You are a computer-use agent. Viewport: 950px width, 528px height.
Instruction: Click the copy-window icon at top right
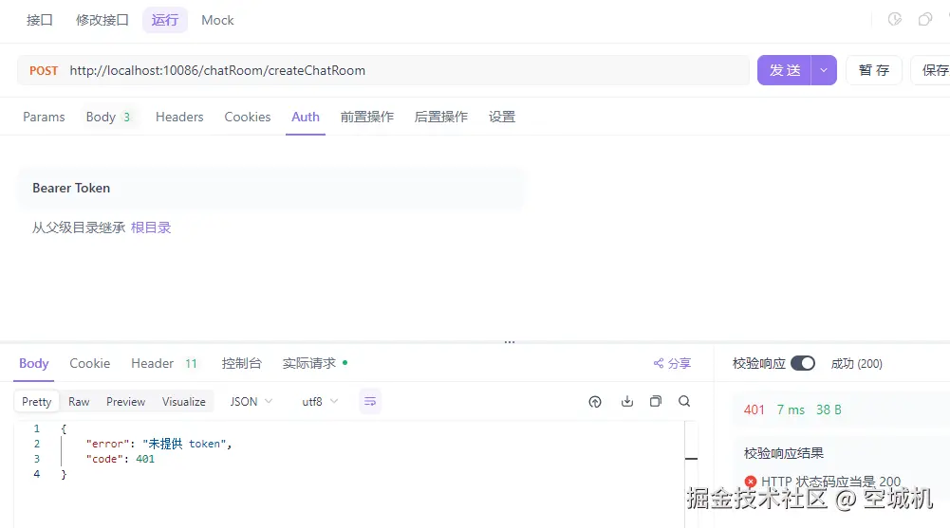click(x=925, y=20)
